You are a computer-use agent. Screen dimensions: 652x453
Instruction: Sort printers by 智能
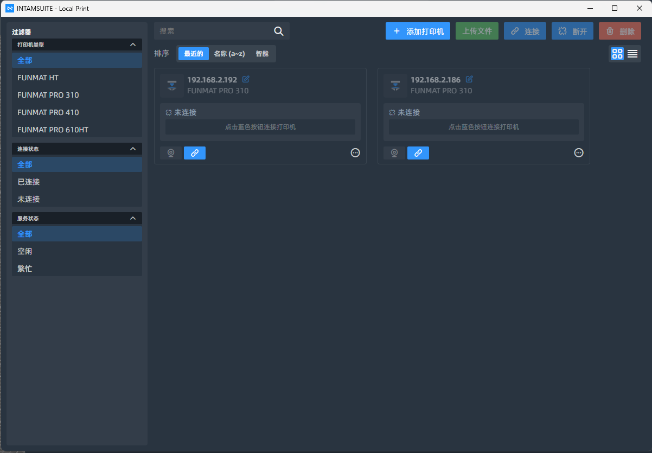(x=262, y=54)
